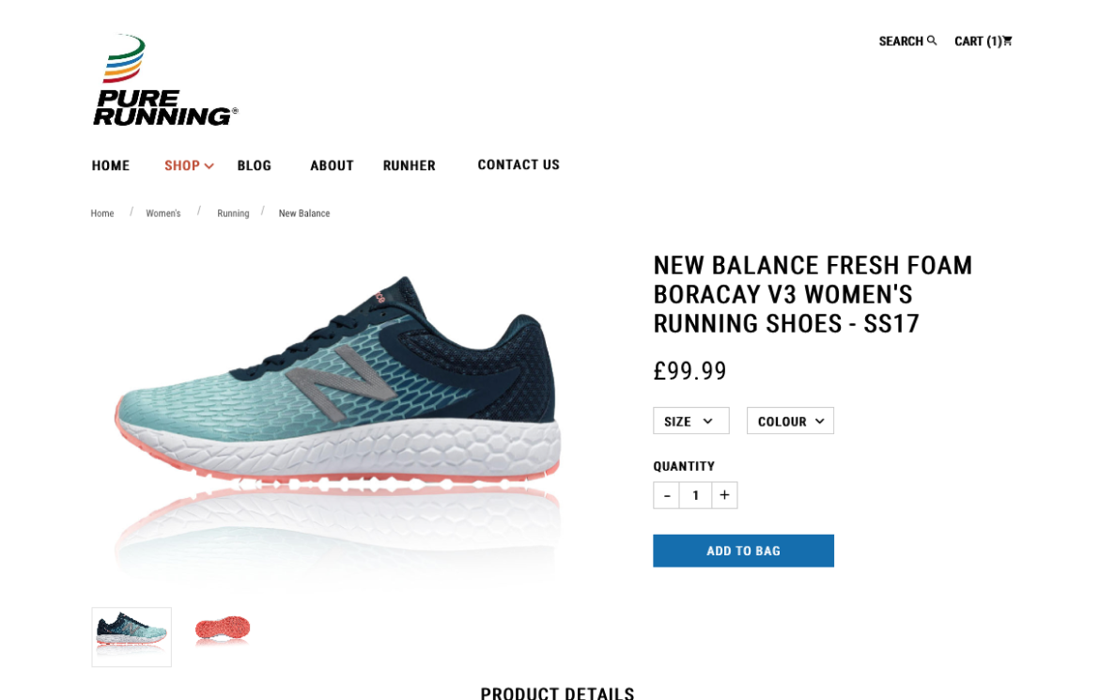This screenshot has width=1115, height=700.
Task: Click the New Balance breadcrumb link
Action: tap(304, 213)
